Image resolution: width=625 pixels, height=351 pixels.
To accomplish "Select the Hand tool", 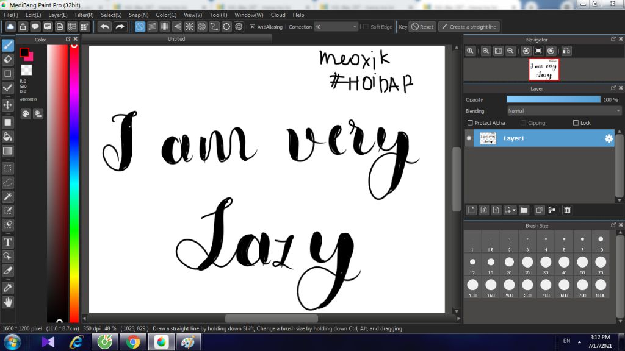I will (x=7, y=302).
